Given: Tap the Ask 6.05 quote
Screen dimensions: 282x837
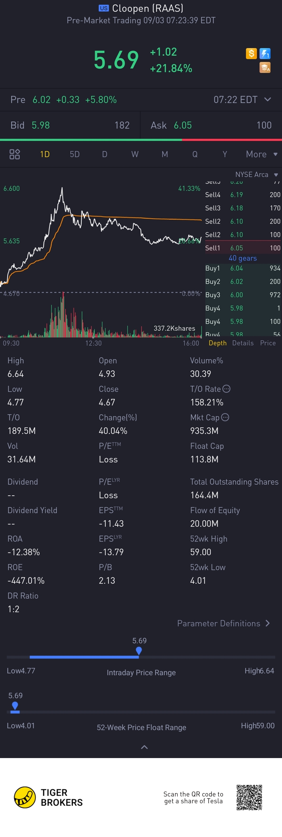Looking at the screenshot, I should coord(211,125).
